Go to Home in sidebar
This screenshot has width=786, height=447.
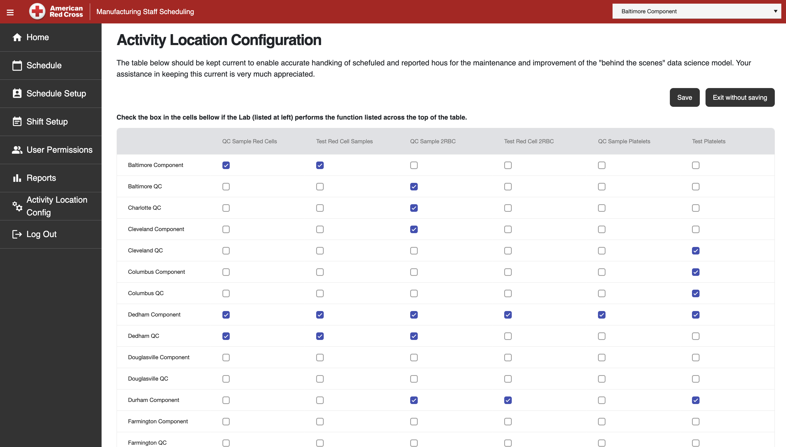(51, 38)
